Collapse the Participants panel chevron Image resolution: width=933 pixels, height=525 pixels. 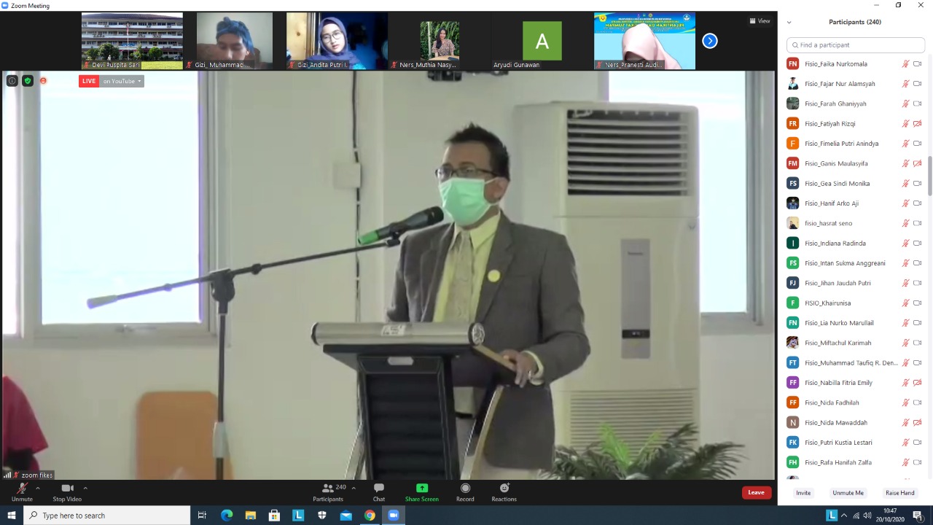click(x=789, y=23)
